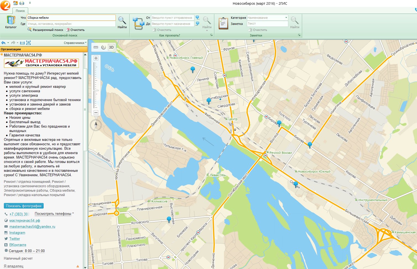Open dropdown arrow under route Найти
The width and height of the screenshot is (417, 269).
click(207, 31)
